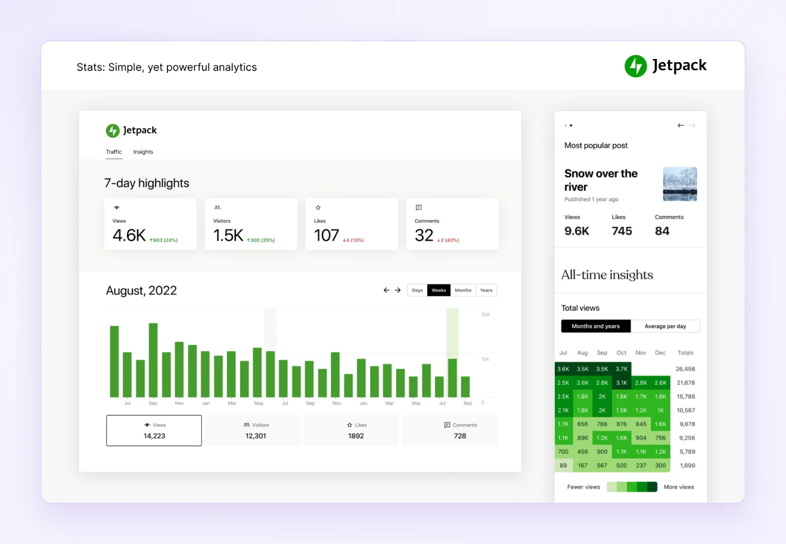Viewport: 786px width, 544px height.
Task: Switch to Months and years view
Action: pyautogui.click(x=596, y=326)
